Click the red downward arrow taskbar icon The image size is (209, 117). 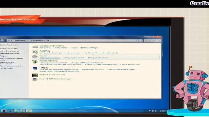[x=10, y=111]
